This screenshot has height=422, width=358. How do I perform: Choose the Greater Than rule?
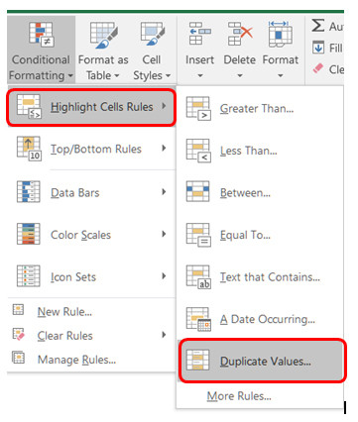coord(260,108)
